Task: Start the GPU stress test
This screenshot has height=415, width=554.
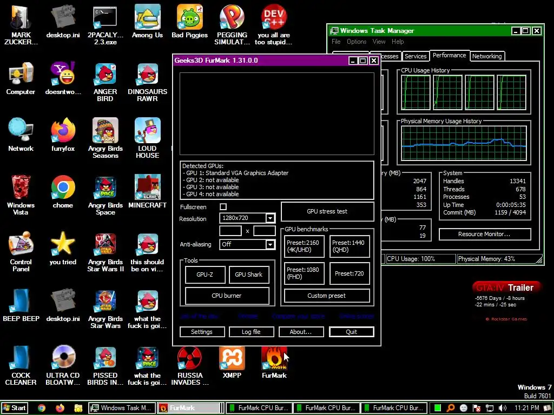Action: coord(327,211)
